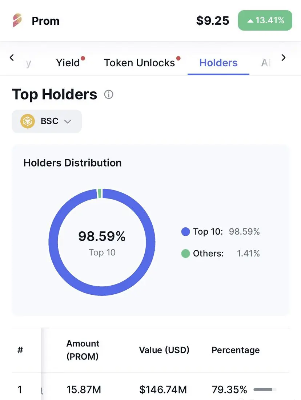The width and height of the screenshot is (301, 400).
Task: Select the Holders tab
Action: (x=218, y=63)
